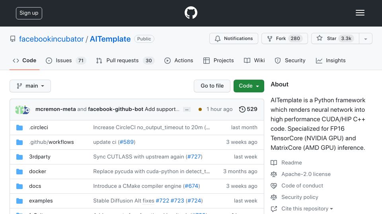The height and width of the screenshot is (214, 382).
Task: Click the Star button
Action: (335, 38)
